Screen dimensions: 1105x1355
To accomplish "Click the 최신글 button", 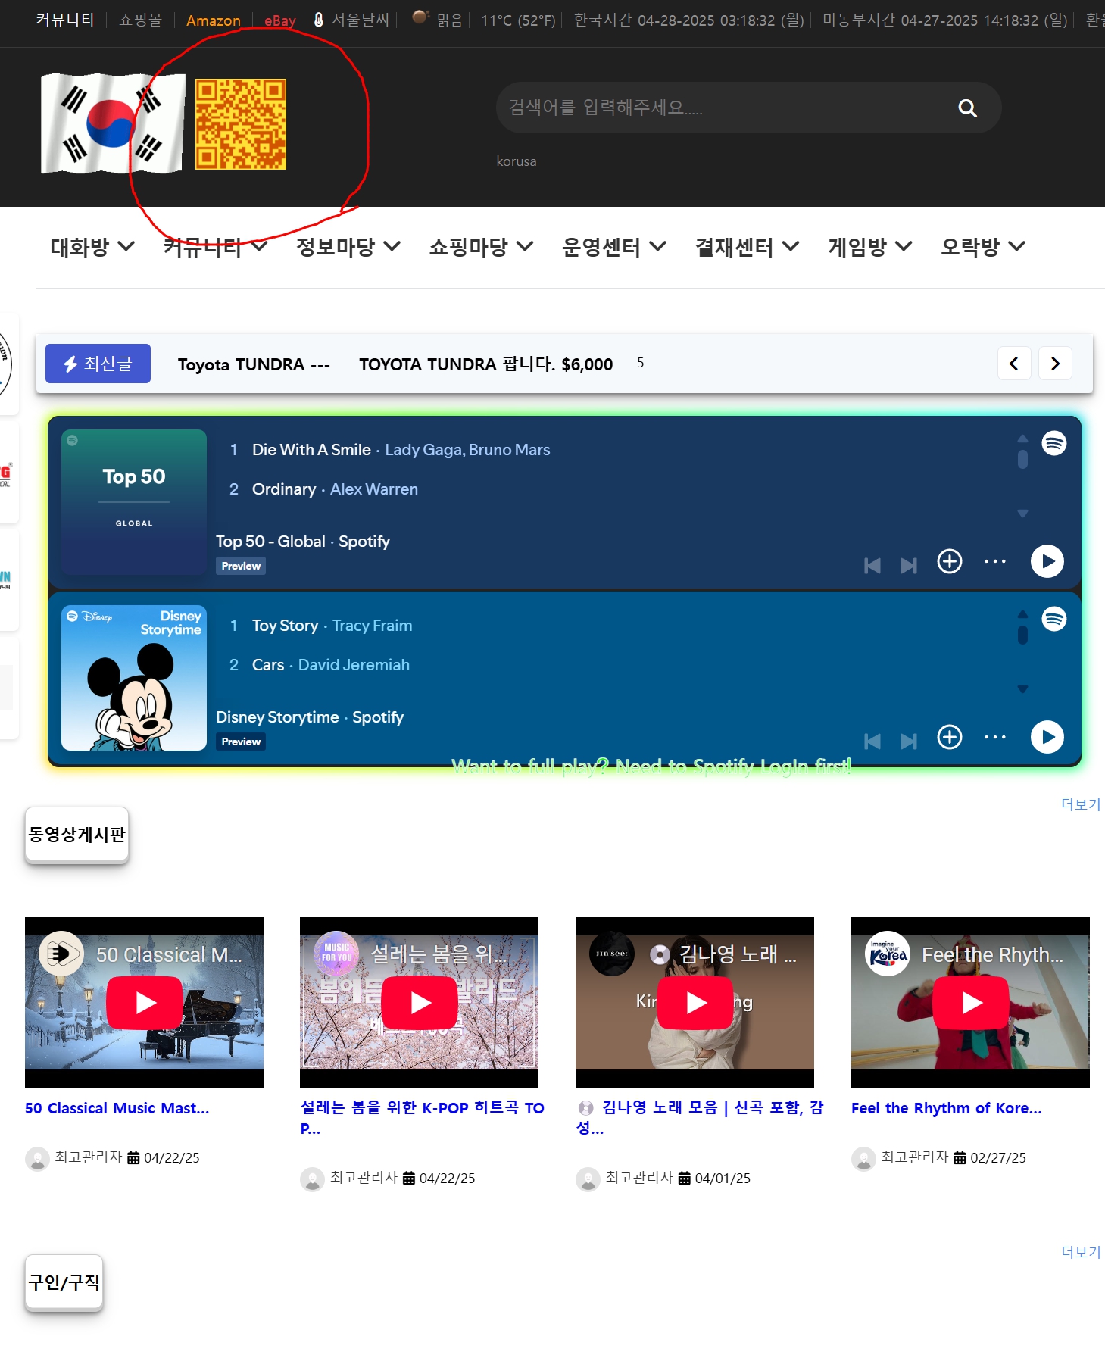I will pyautogui.click(x=98, y=364).
